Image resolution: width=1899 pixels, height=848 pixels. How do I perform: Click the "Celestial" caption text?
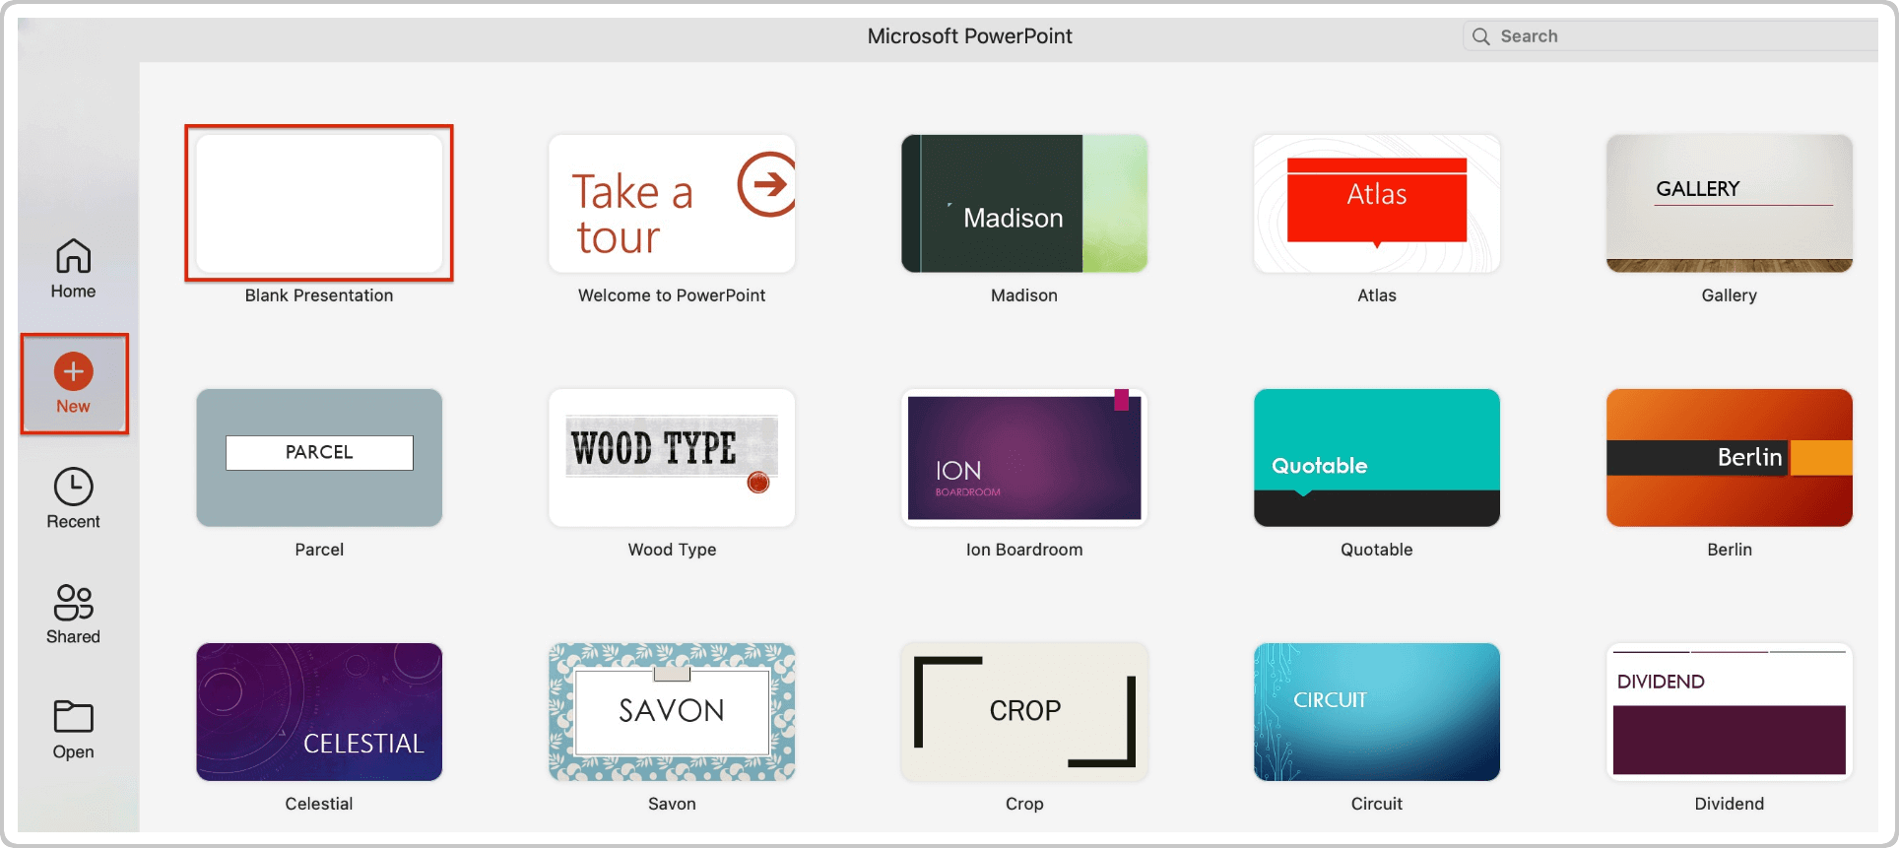[319, 804]
